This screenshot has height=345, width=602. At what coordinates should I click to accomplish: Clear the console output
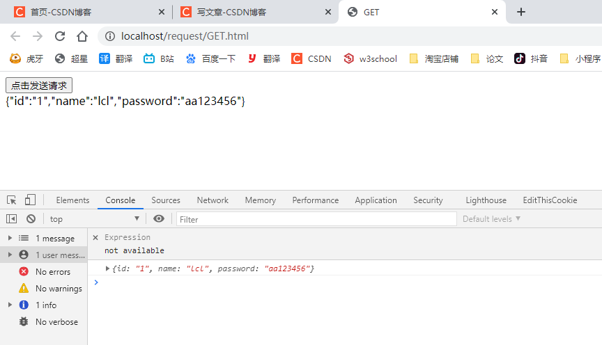(x=31, y=219)
